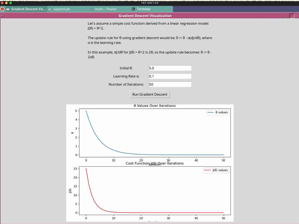Click the θ values legend box

pyautogui.click(x=218, y=112)
